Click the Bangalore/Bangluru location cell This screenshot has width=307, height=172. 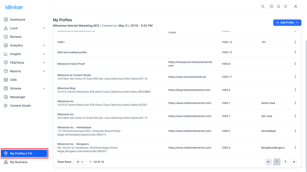(273, 148)
